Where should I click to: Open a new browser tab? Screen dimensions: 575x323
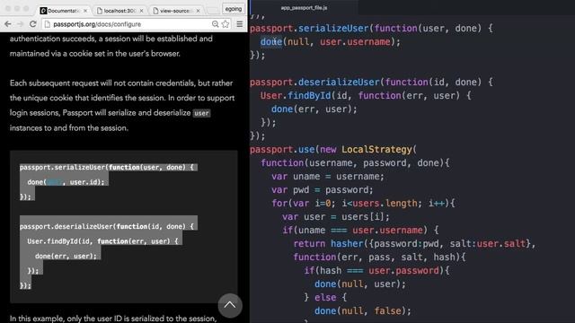213,11
